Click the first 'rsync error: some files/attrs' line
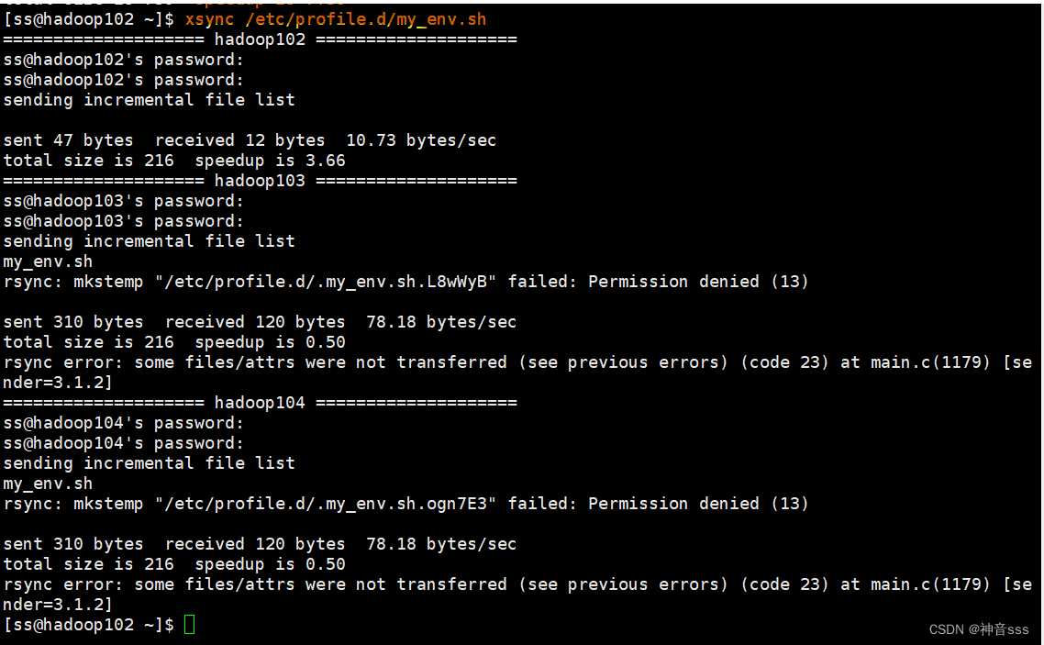The width and height of the screenshot is (1044, 645). coord(517,362)
